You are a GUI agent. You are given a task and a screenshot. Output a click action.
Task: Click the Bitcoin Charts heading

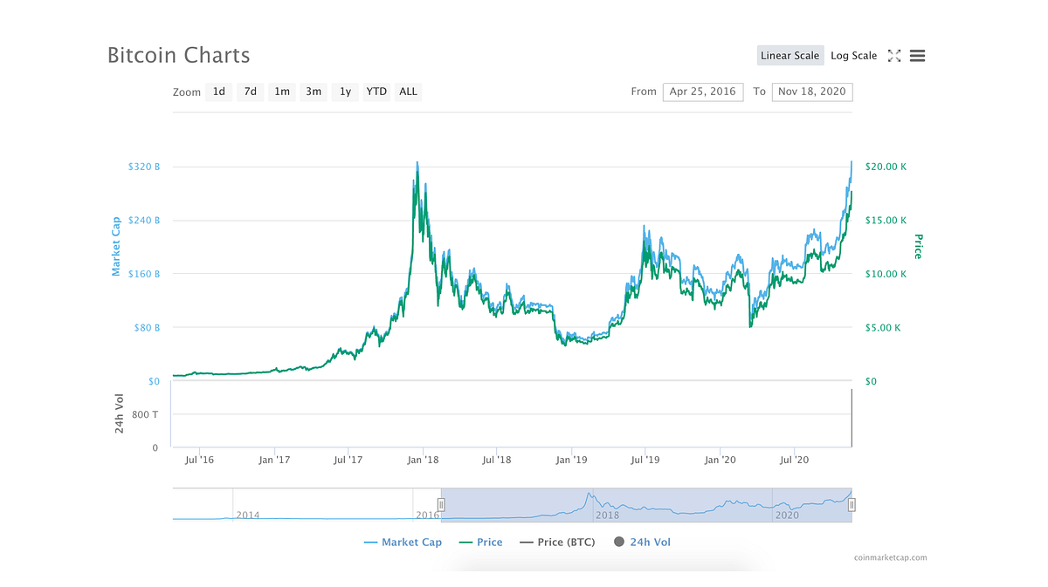click(x=178, y=55)
